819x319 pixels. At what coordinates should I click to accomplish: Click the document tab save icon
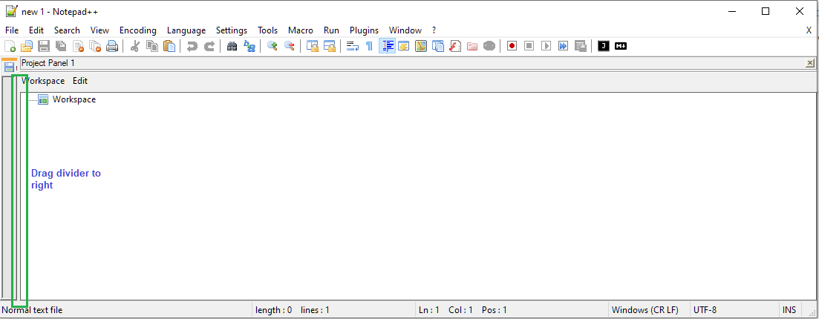coord(9,67)
